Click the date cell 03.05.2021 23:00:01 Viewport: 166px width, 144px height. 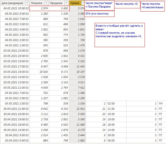point(15,51)
